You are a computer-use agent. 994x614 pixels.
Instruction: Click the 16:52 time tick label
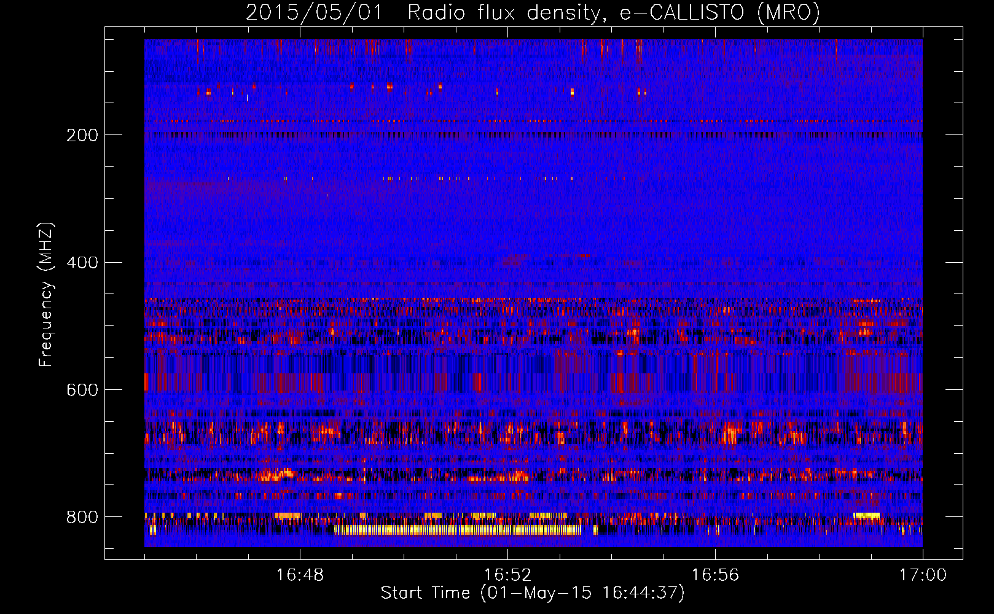[507, 575]
